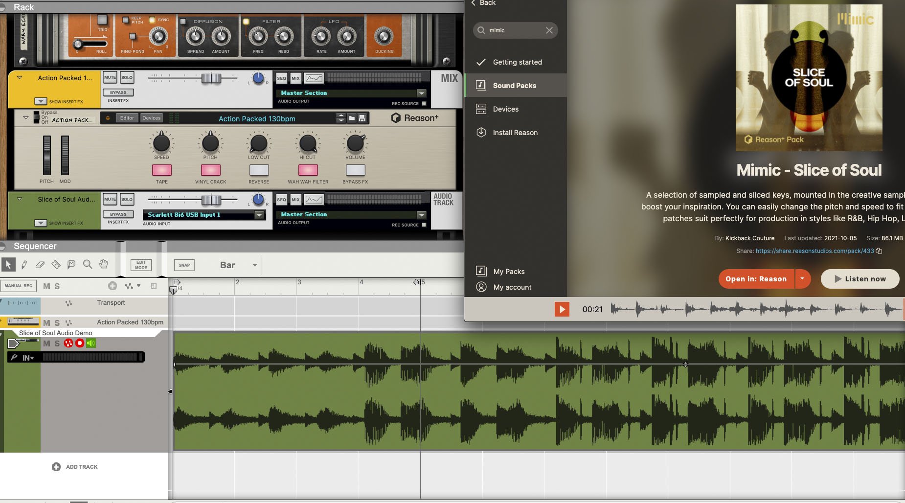This screenshot has height=503, width=905.
Task: Select the Pencil tool in the sequencer
Action: [x=24, y=265]
